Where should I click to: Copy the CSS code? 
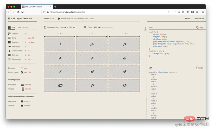click(200, 27)
